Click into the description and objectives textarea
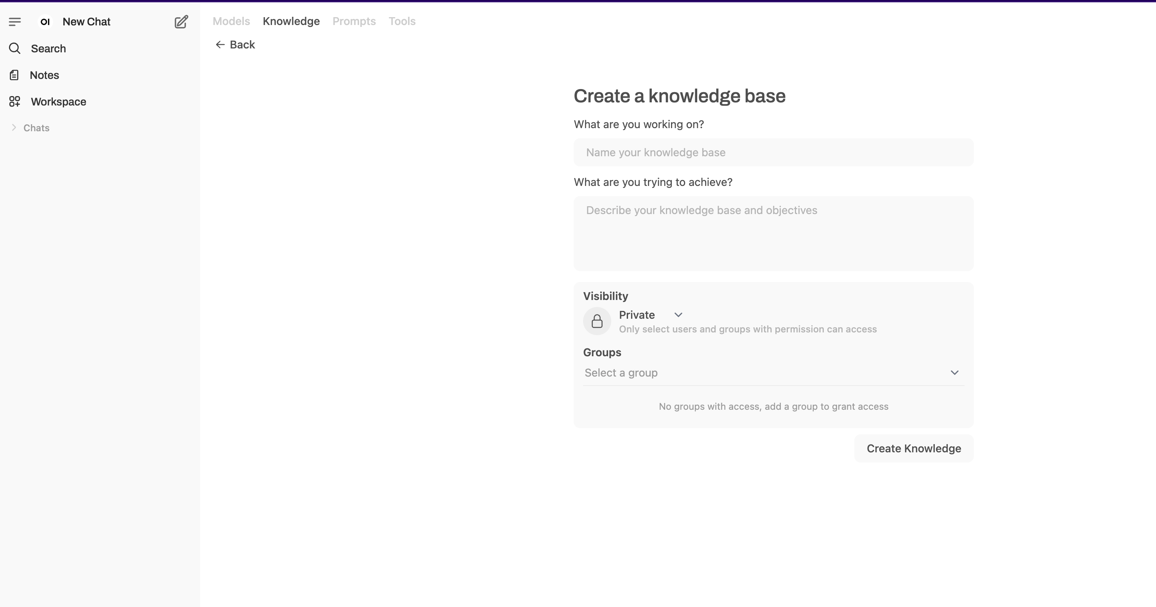 773,233
